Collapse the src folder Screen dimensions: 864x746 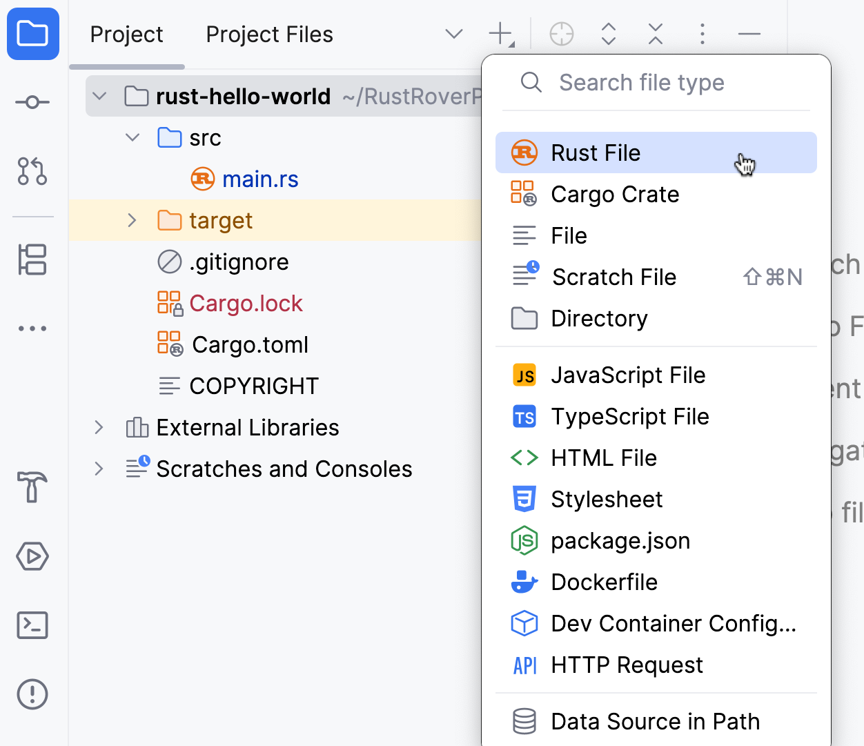[x=132, y=137]
